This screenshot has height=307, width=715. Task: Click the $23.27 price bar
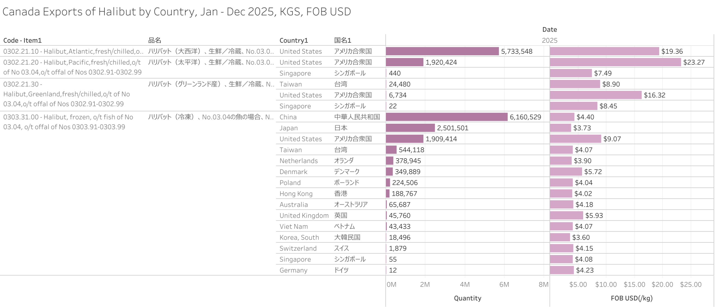615,62
